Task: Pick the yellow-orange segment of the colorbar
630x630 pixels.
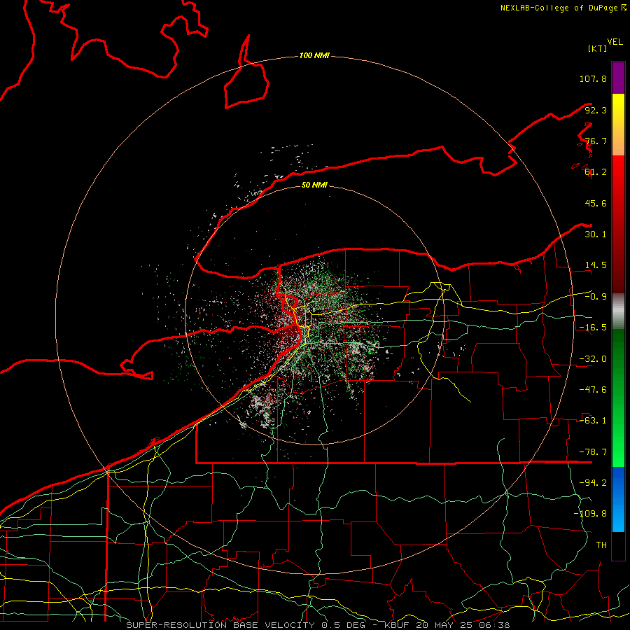Action: pyautogui.click(x=618, y=125)
